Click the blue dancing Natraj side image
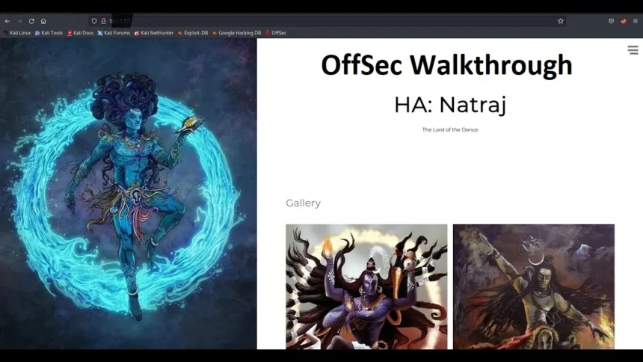643x362 pixels. pos(129,194)
